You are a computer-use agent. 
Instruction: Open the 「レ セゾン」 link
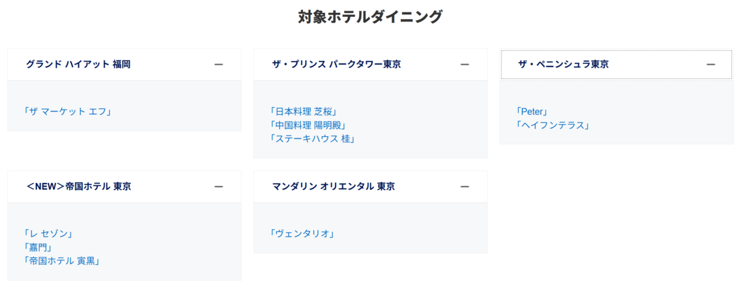pyautogui.click(x=49, y=234)
